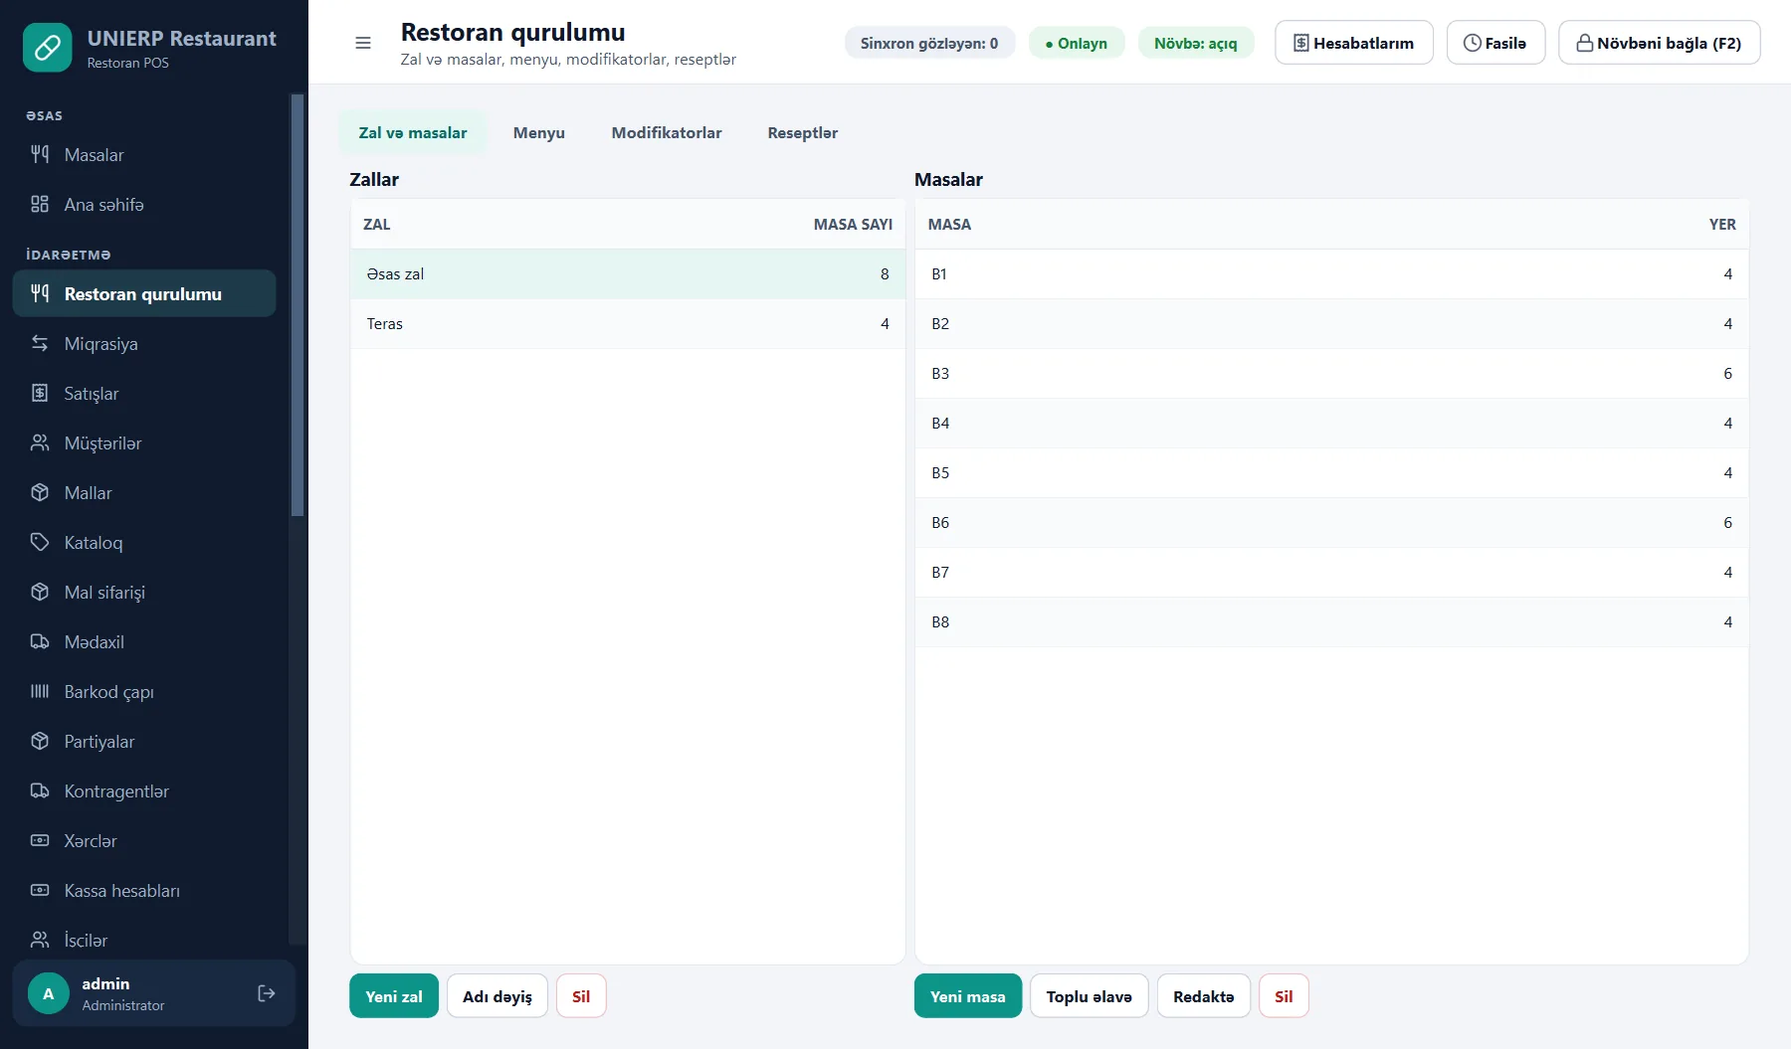Open the Modifikatorlar tab
The image size is (1791, 1049).
(667, 132)
